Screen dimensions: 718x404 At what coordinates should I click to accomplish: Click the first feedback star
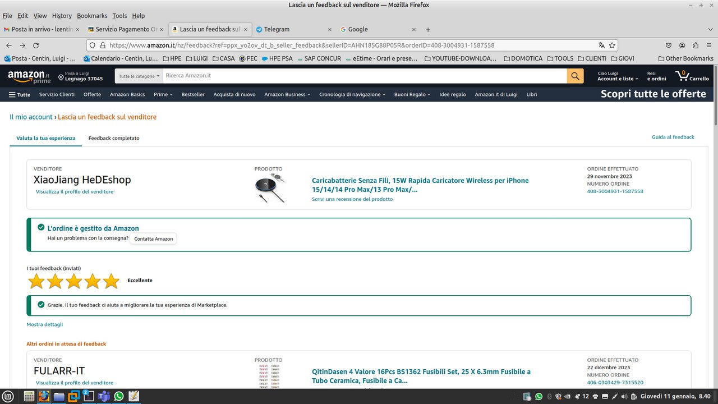36,281
